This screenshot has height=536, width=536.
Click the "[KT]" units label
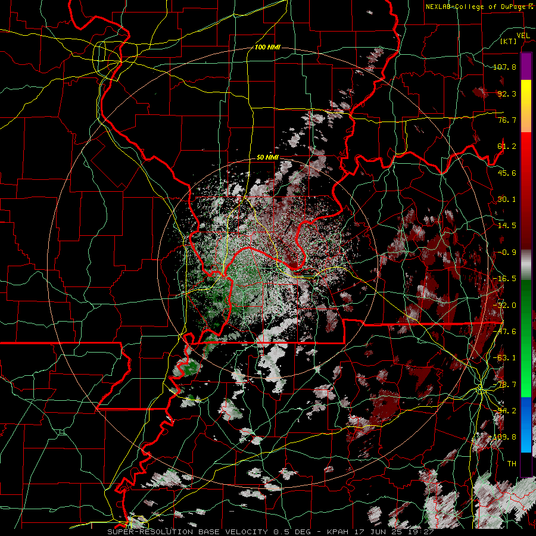coord(508,41)
